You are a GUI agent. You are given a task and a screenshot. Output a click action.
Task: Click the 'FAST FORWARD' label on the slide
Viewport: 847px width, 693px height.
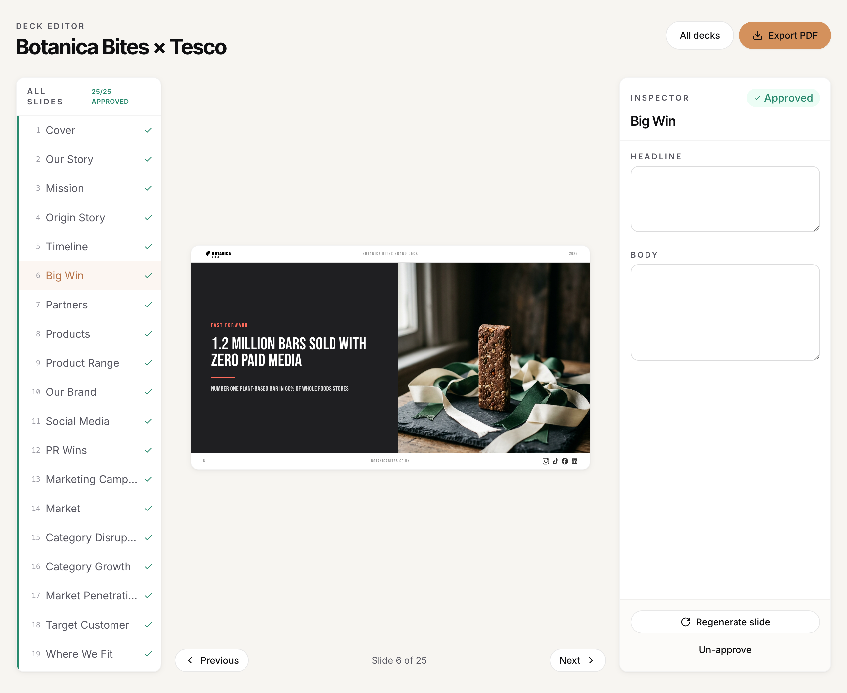click(x=229, y=325)
